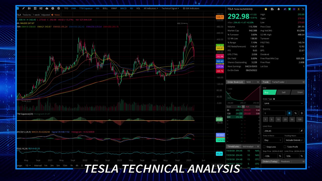Open the 1 week interval selector
This screenshot has width=322, height=181.
point(36,15)
